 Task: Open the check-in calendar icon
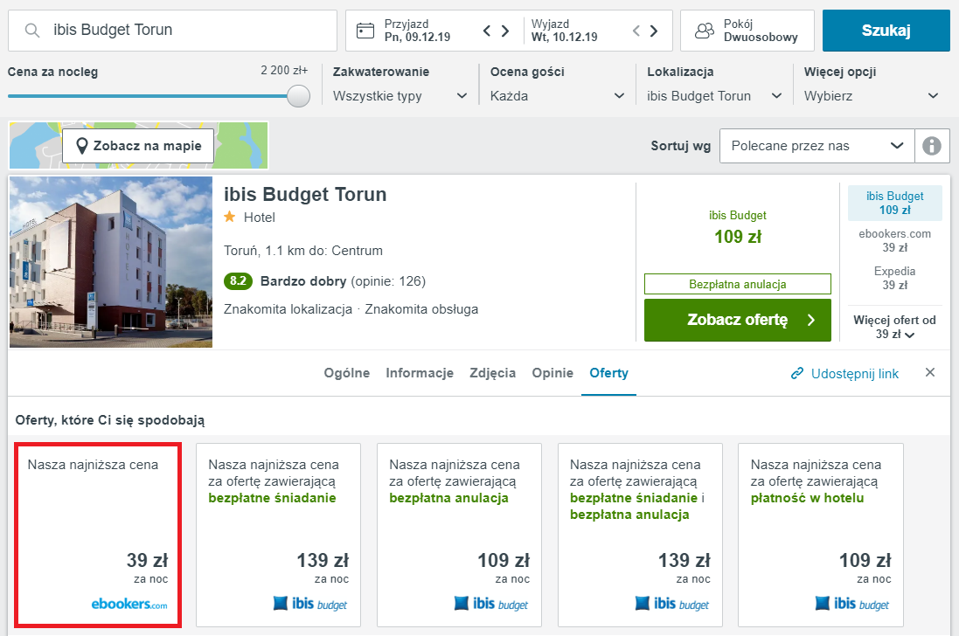click(x=366, y=31)
